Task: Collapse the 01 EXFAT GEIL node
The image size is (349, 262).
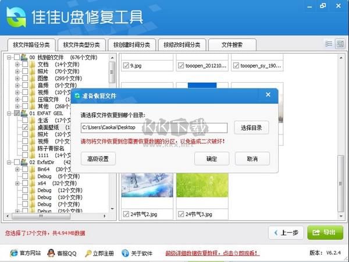Action: tap(9, 114)
